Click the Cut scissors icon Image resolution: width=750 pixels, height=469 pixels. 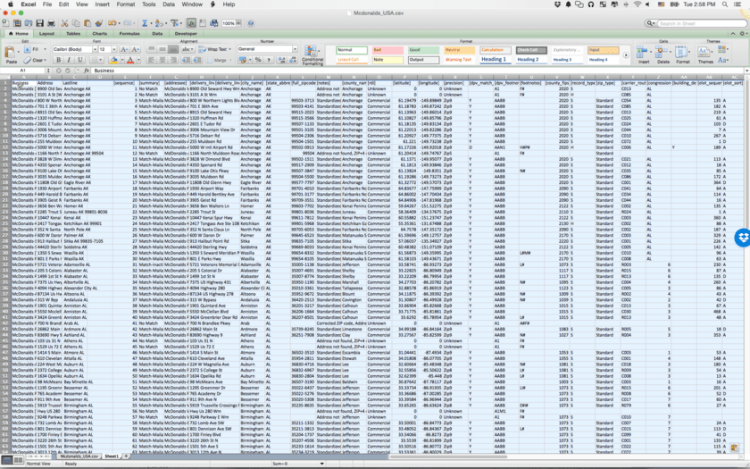tap(64, 23)
